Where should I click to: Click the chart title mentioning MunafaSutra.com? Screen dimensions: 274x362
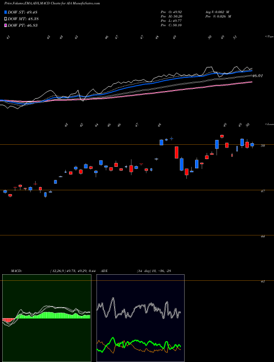pos(52,3)
